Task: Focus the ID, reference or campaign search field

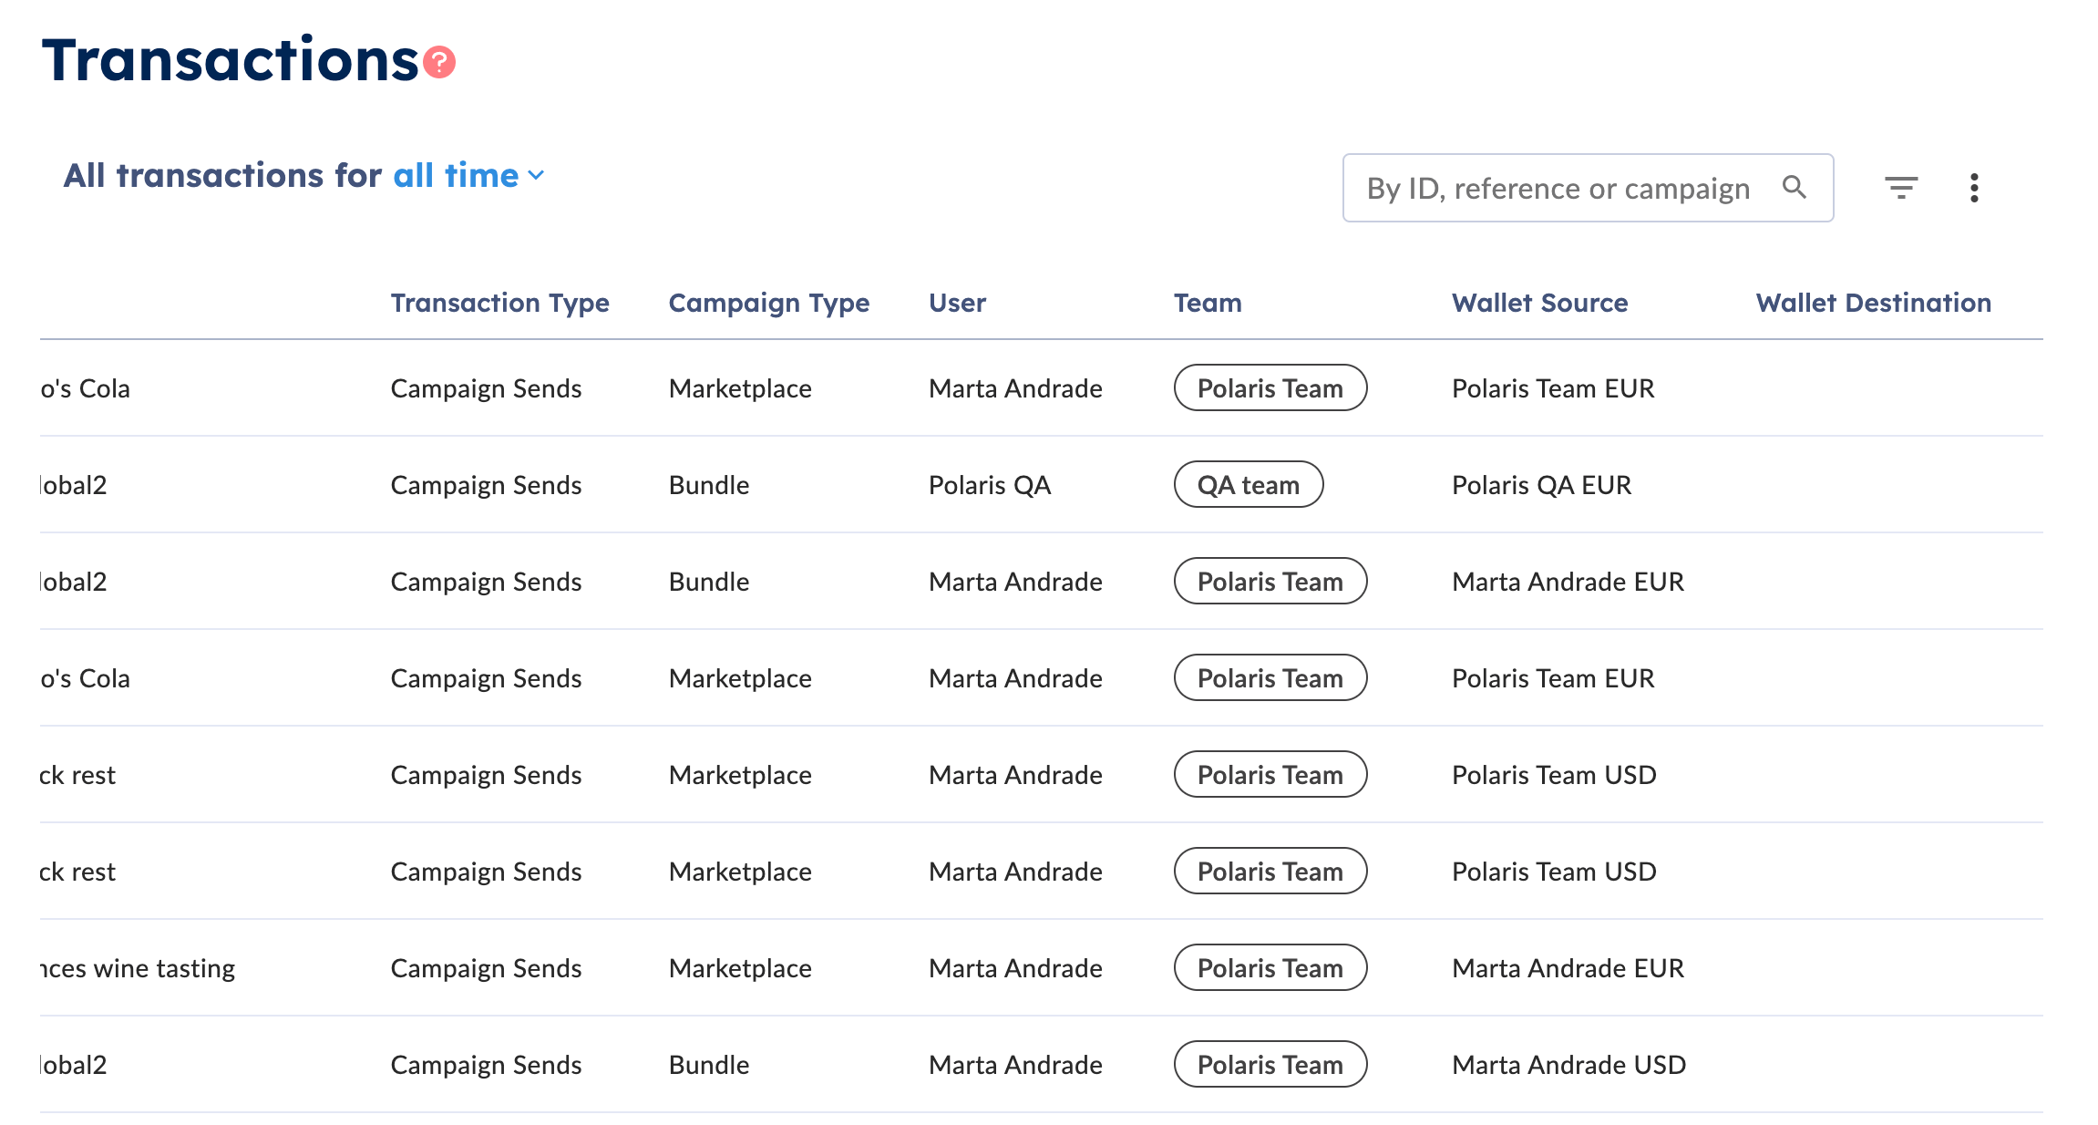Action: 1558,188
